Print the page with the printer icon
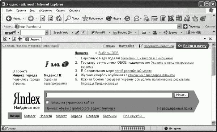The height and width of the screenshot is (132, 217). (146, 18)
